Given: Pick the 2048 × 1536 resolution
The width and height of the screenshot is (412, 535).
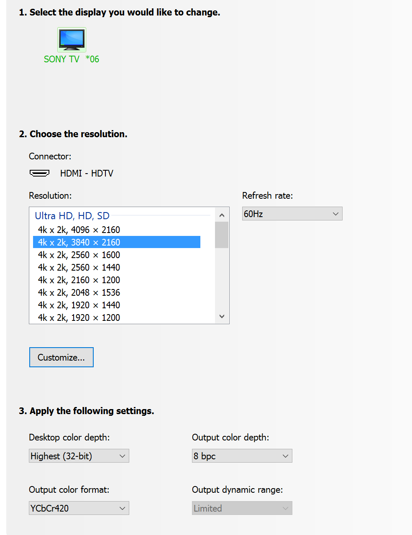Looking at the screenshot, I should pos(79,292).
